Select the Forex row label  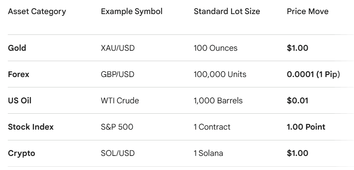point(19,74)
